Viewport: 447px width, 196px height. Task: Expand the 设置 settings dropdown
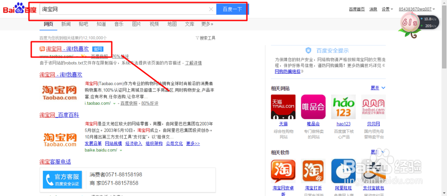[388, 9]
